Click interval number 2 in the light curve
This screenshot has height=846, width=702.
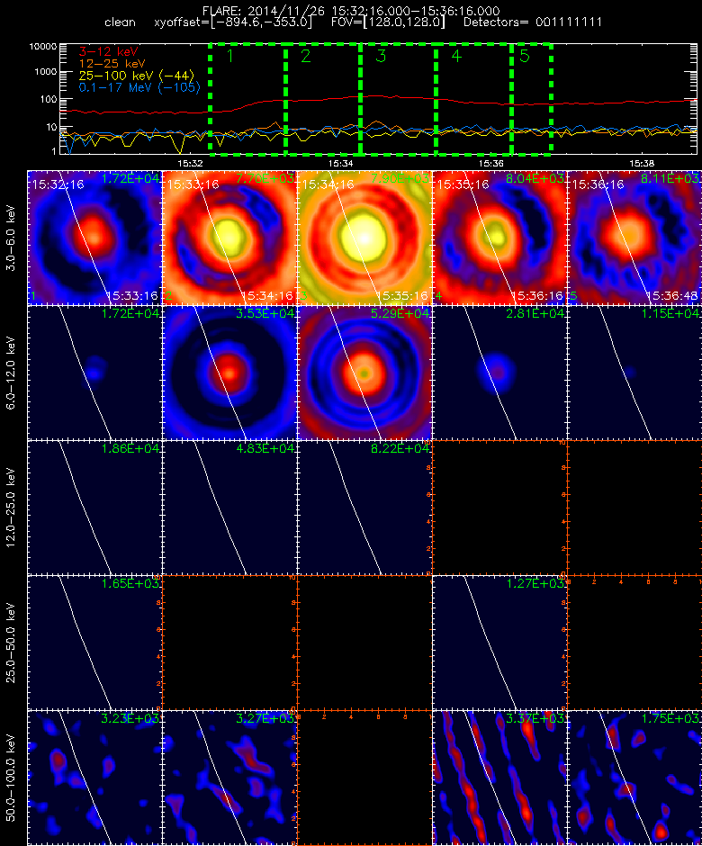coord(306,56)
